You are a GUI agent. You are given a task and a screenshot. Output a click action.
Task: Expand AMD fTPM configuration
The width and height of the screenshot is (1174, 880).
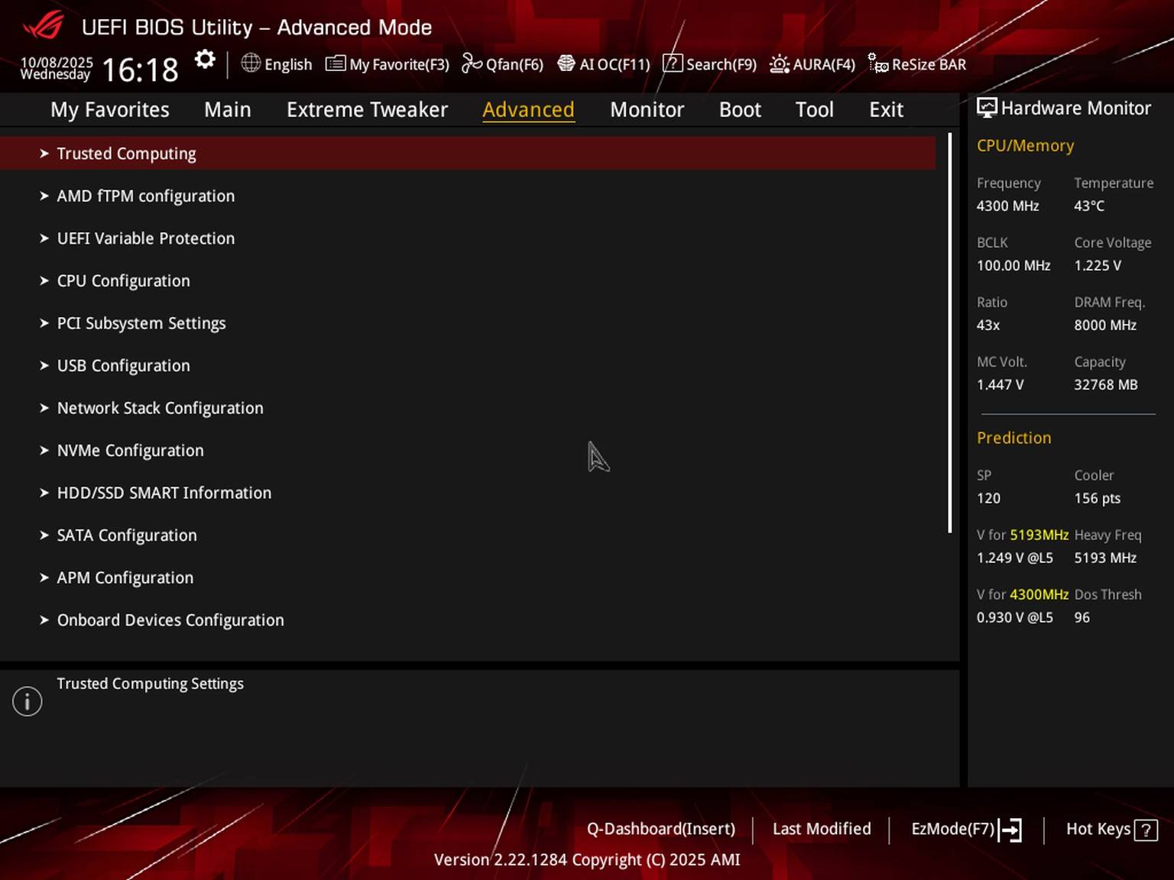(x=145, y=196)
